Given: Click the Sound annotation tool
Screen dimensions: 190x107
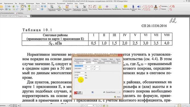Looking at the screenshot, I should (x=139, y=7).
